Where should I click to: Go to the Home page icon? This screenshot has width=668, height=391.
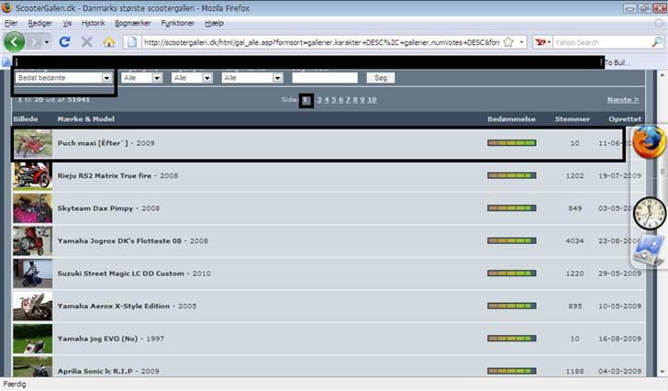[x=109, y=41]
